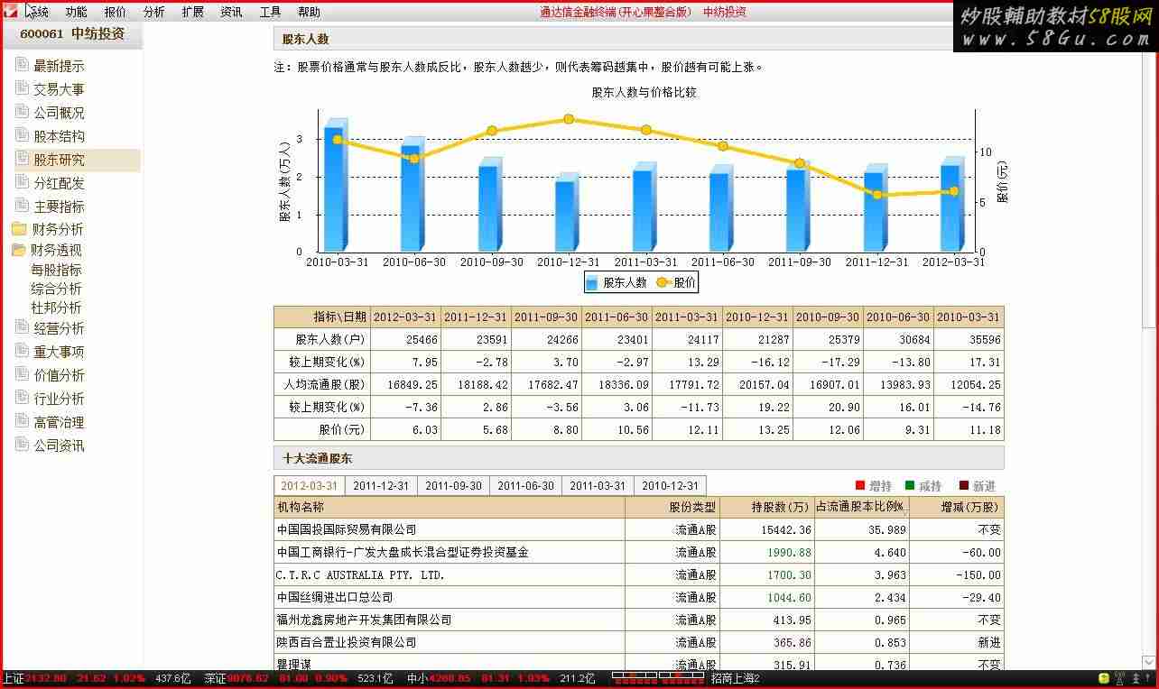Image resolution: width=1159 pixels, height=689 pixels.
Task: Click the document icon beside 分红配发
Action: [x=22, y=182]
